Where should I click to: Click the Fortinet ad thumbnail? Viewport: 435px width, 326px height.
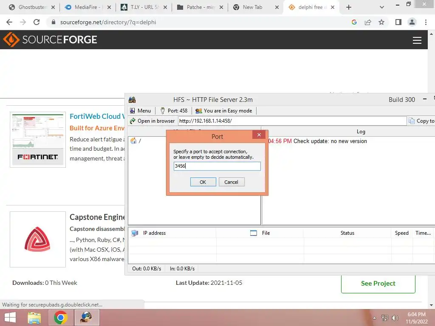click(38, 139)
